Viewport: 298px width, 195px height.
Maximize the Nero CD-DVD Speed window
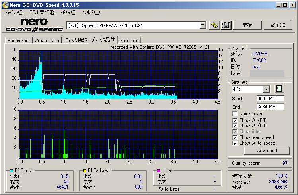click(x=285, y=5)
